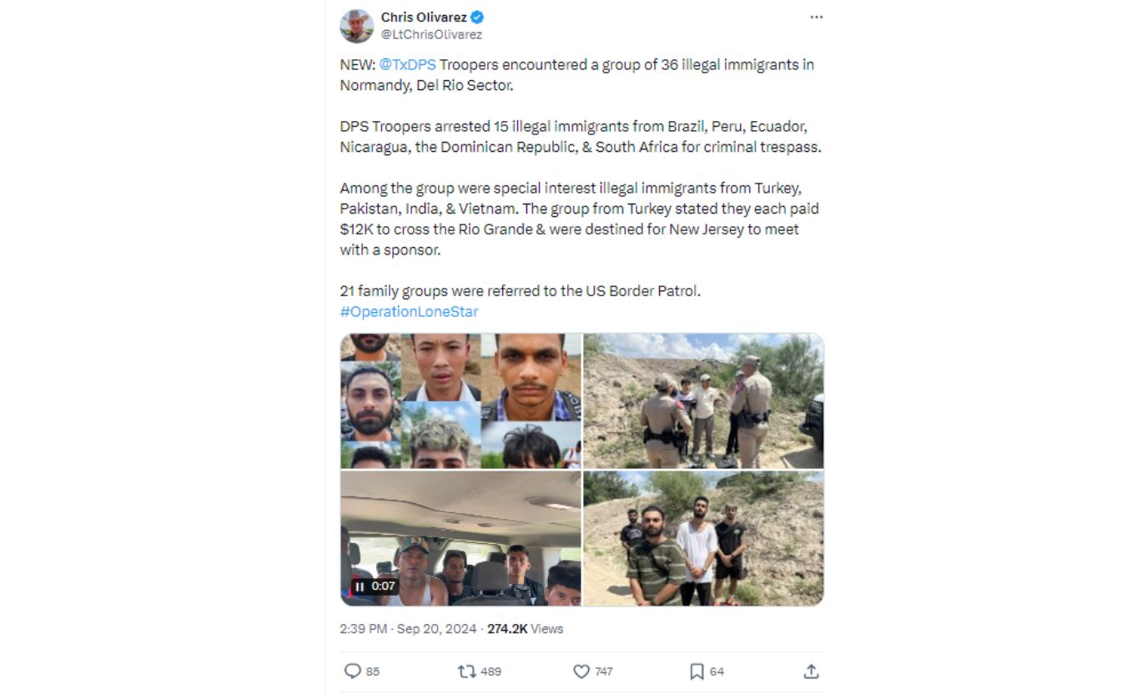Open the #OperationLoneStar hashtag
The width and height of the screenshot is (1147, 695).
coord(409,311)
